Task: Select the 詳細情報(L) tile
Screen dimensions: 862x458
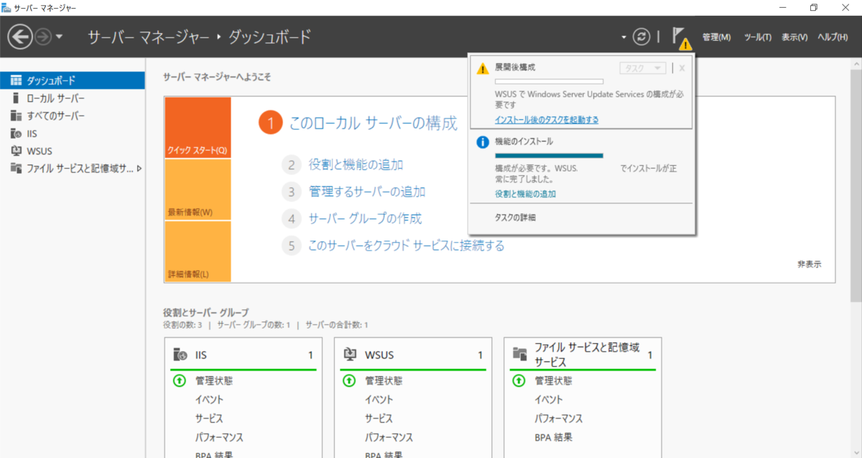Action: (x=198, y=251)
